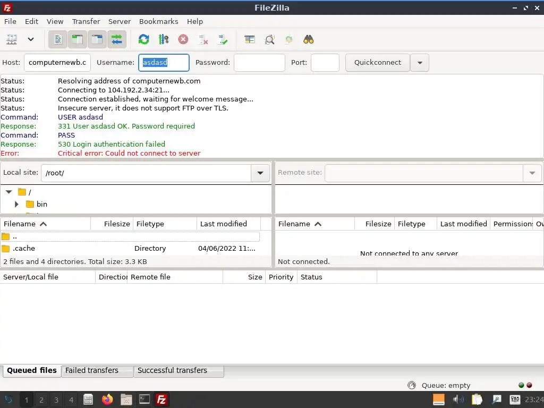This screenshot has height=408, width=544.
Task: Click the Port input field
Action: [325, 63]
